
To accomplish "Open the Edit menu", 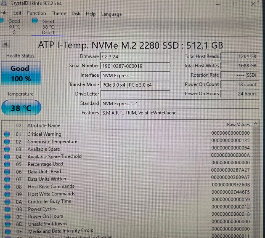I will click(17, 13).
